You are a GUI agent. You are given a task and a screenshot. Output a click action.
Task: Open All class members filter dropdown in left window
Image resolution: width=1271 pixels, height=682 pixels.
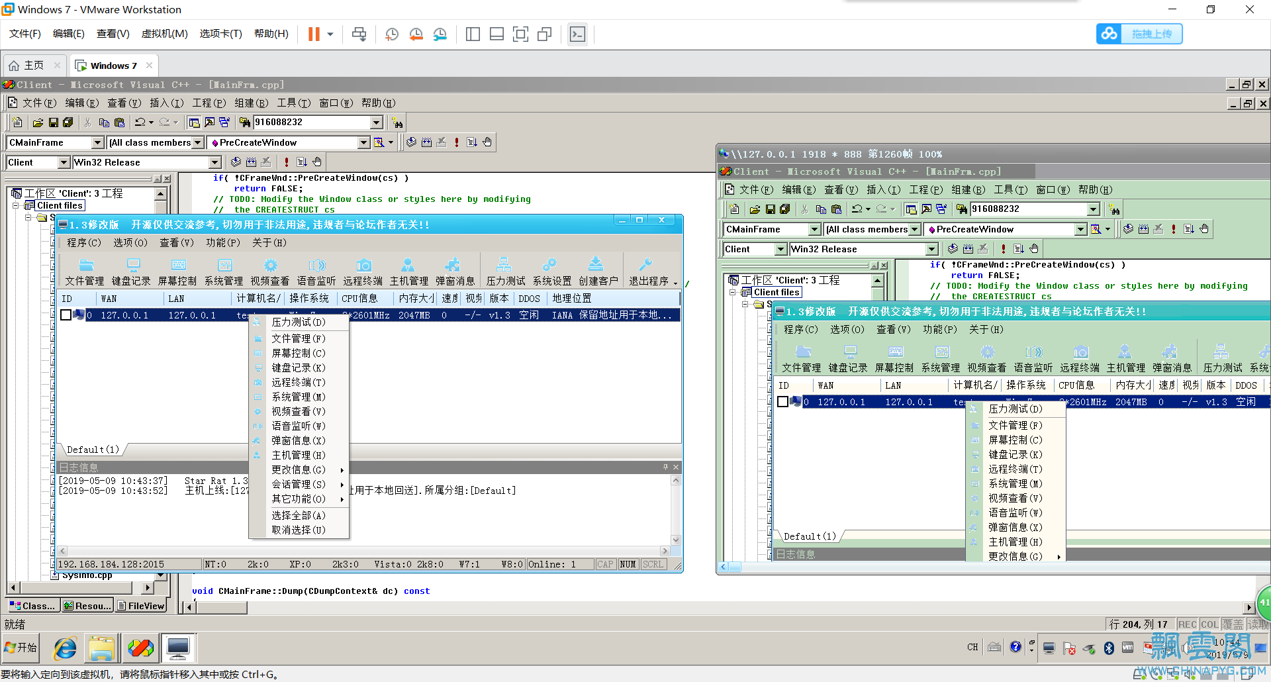tap(197, 142)
